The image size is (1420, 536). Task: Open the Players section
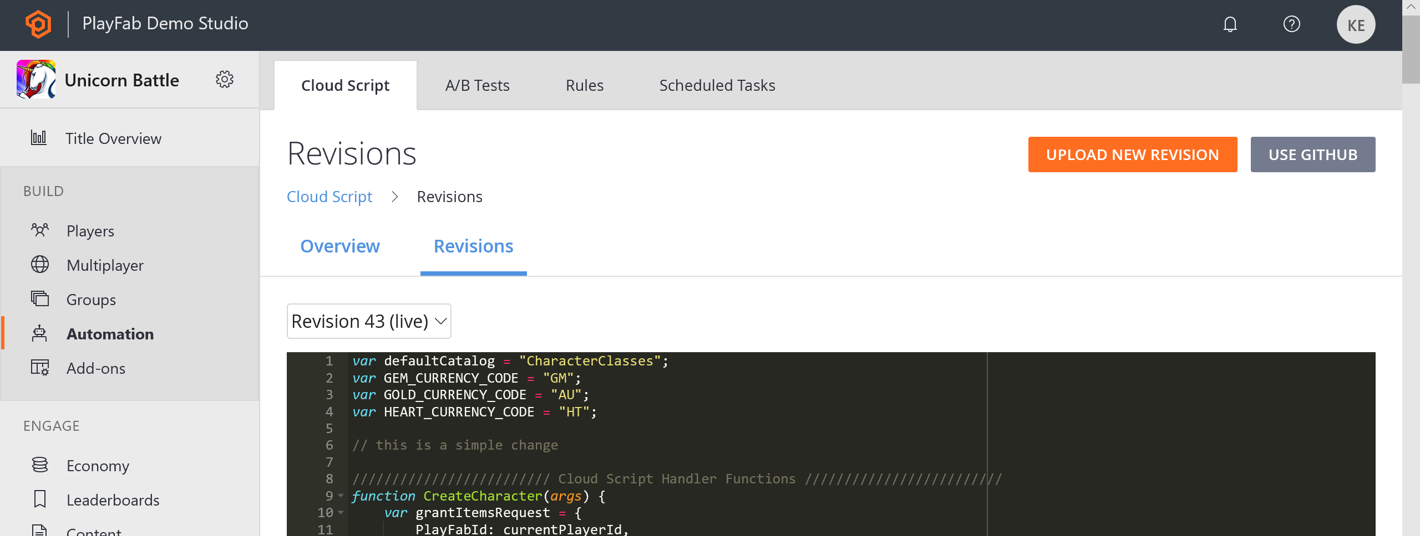pyautogui.click(x=90, y=230)
